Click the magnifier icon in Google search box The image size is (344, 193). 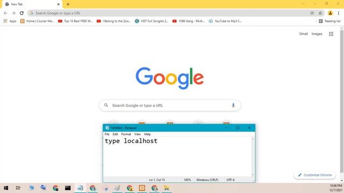[x=106, y=105]
